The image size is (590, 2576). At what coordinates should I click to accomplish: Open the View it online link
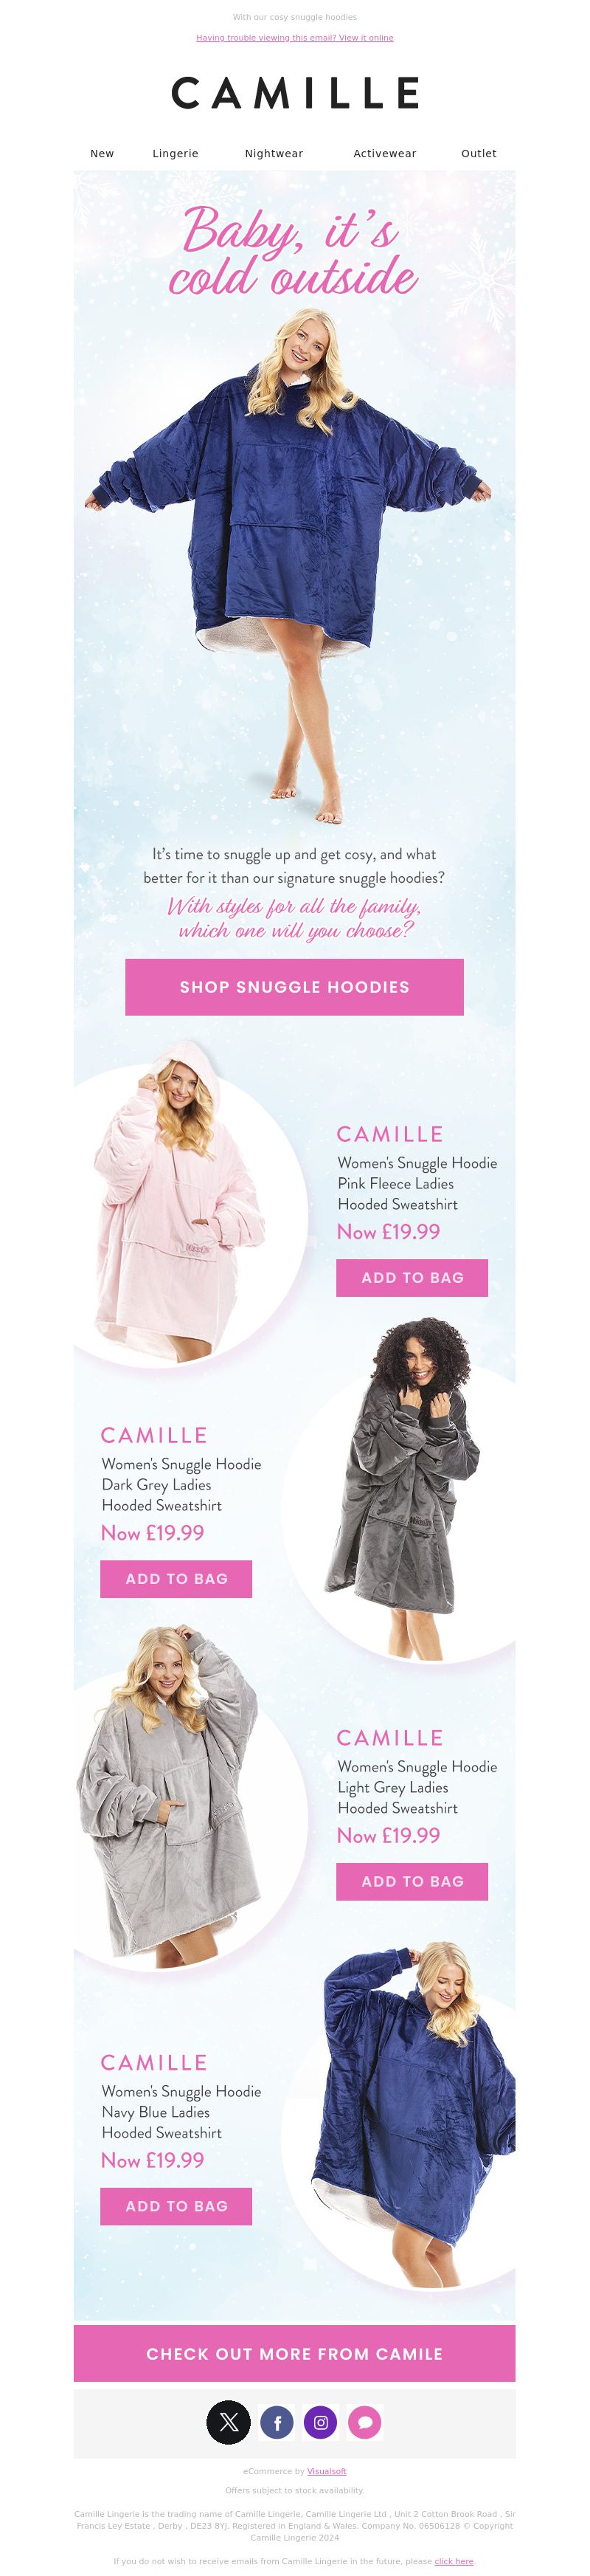pyautogui.click(x=366, y=38)
